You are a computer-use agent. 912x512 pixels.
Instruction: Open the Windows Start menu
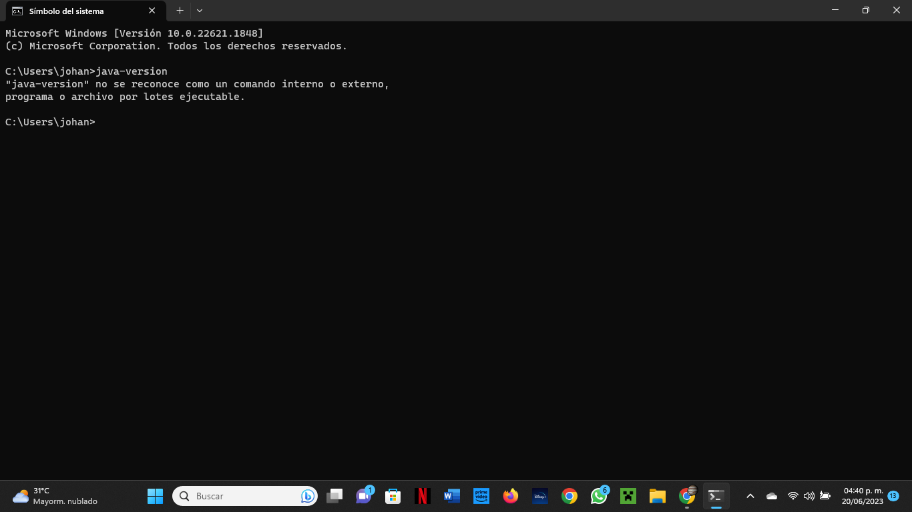155,496
